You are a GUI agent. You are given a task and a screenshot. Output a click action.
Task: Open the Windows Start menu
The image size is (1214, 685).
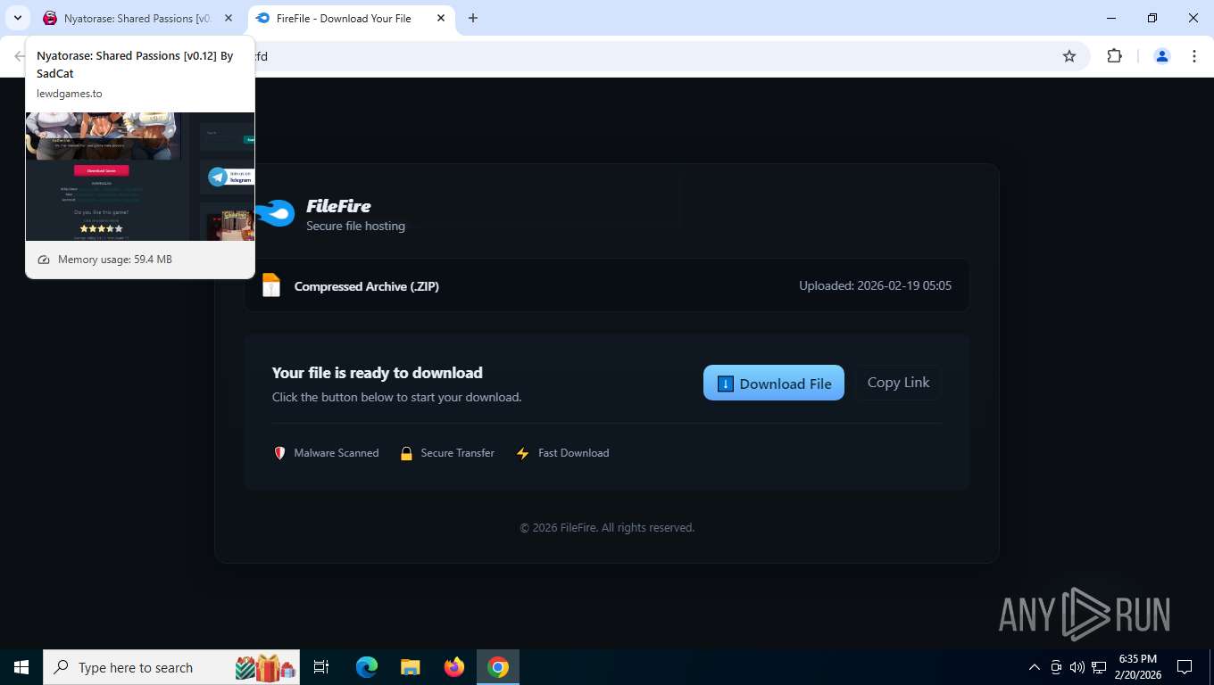click(21, 667)
